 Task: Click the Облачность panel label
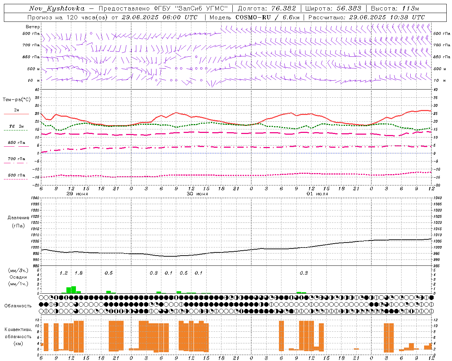pos(18,306)
